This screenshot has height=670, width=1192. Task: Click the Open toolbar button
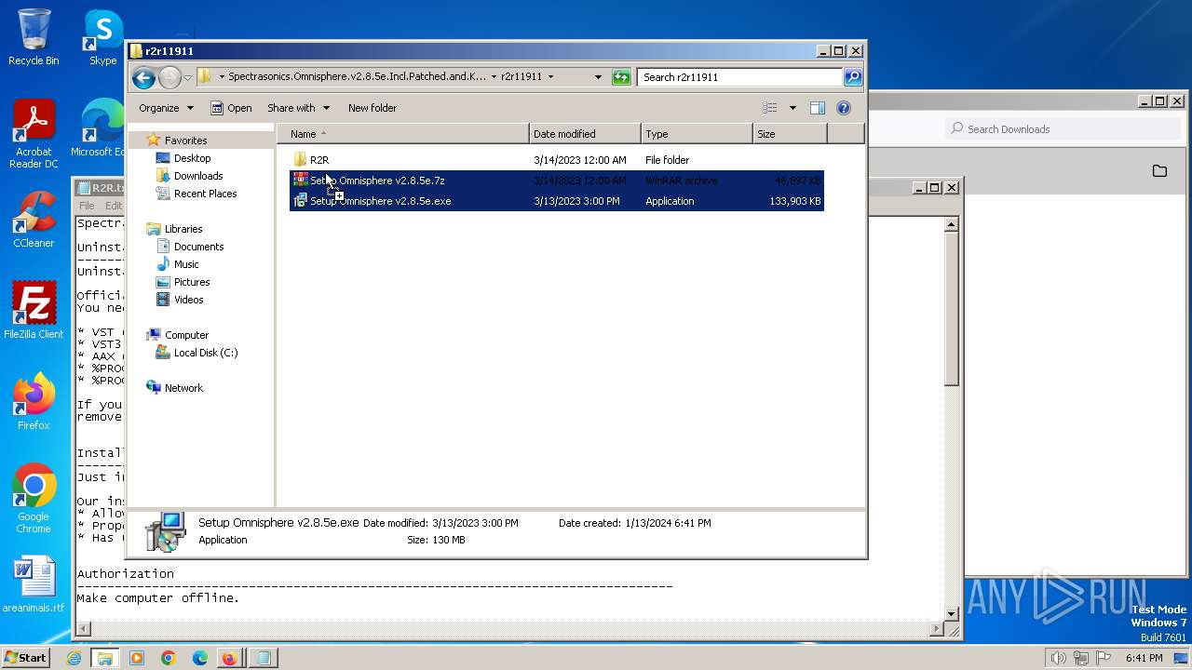[x=231, y=108]
